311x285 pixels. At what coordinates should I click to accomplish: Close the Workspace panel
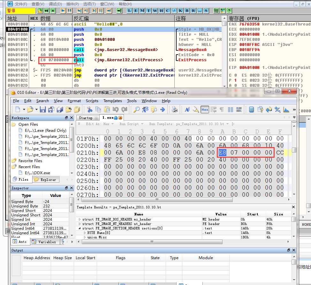72,118
